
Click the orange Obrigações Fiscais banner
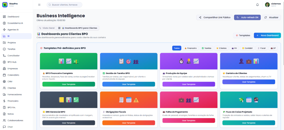(129, 100)
